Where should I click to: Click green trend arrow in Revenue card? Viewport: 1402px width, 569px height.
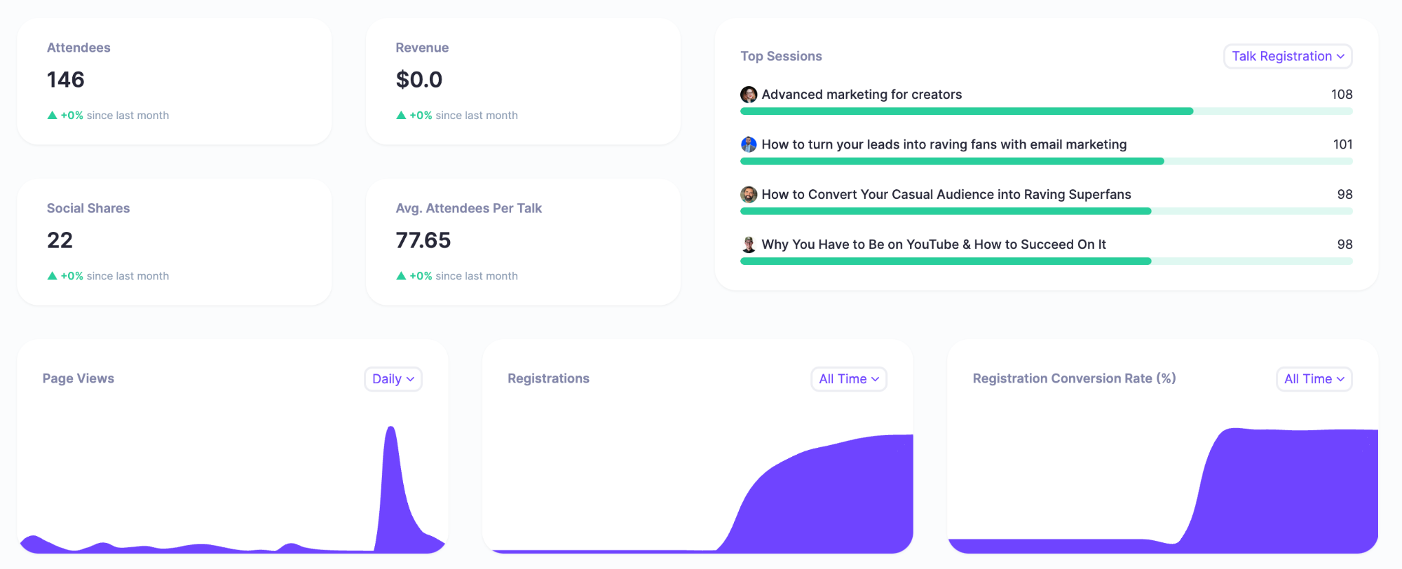401,116
